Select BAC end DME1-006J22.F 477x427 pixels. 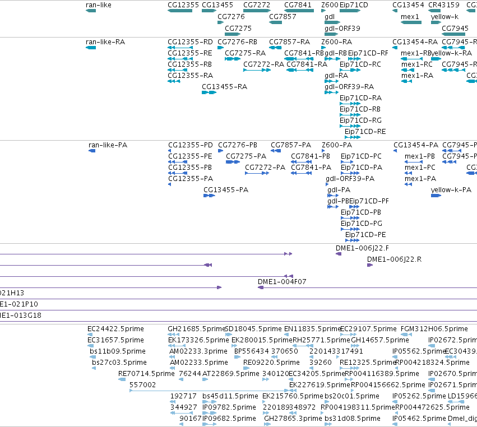click(x=362, y=248)
